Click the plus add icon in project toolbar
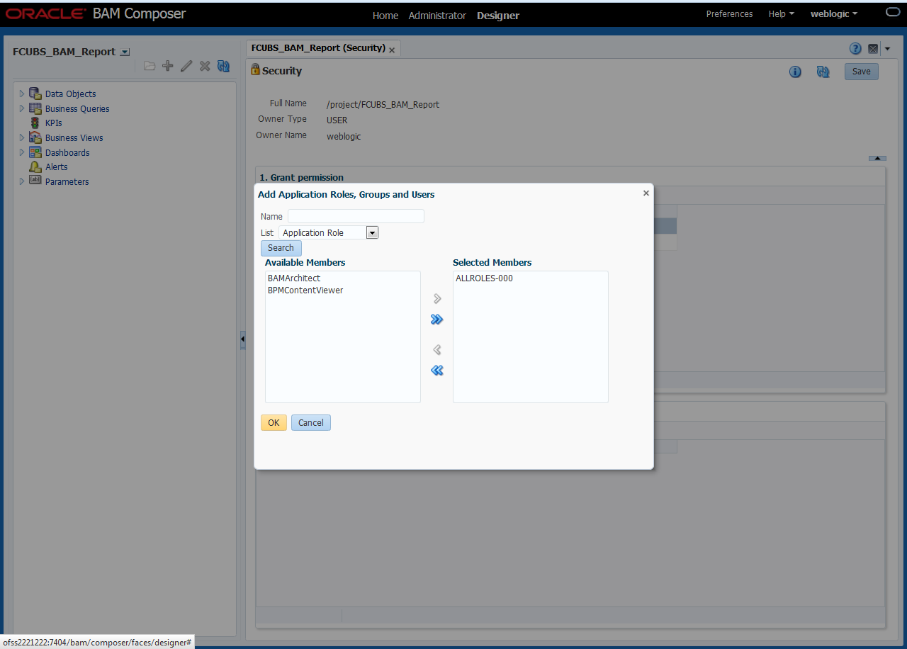 pyautogui.click(x=168, y=66)
